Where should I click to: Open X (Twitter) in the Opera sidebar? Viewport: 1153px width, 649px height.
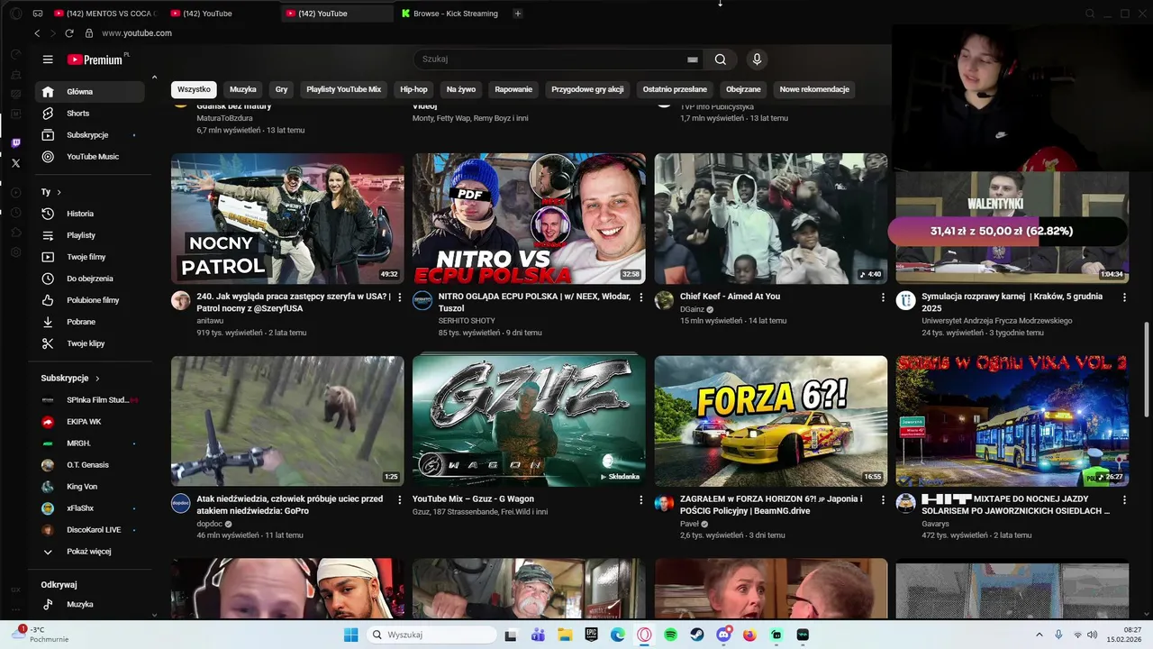click(x=15, y=163)
